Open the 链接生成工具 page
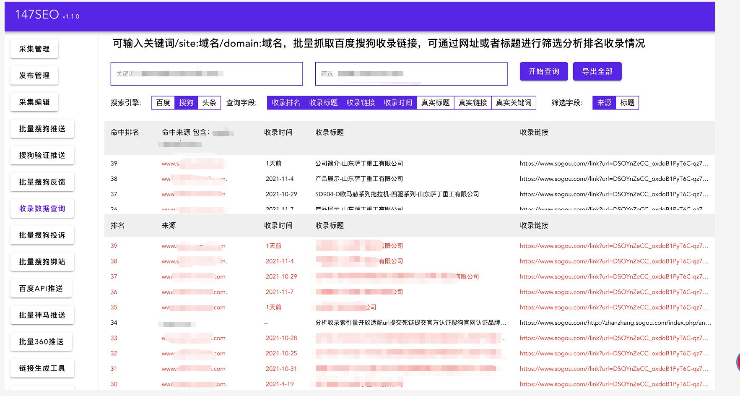This screenshot has width=740, height=396. click(x=42, y=368)
